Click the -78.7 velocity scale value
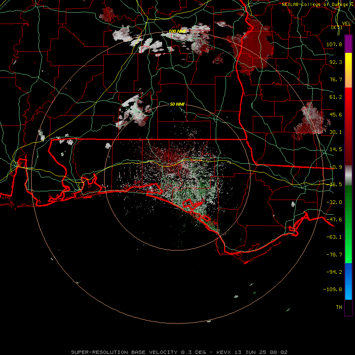Screen dimensions: 355x355 click(x=334, y=255)
